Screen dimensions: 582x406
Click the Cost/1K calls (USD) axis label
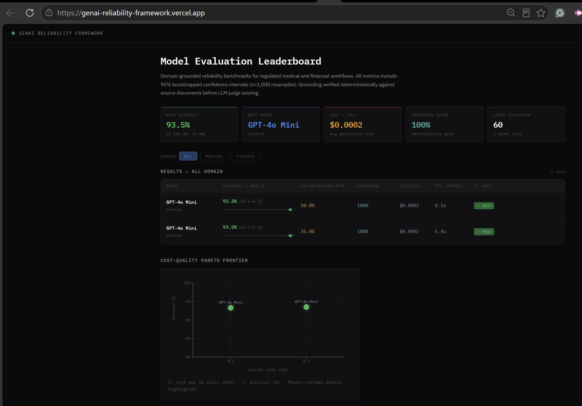(268, 370)
